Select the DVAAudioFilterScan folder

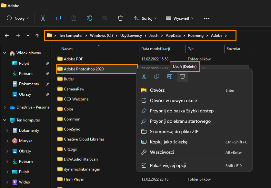point(81,159)
